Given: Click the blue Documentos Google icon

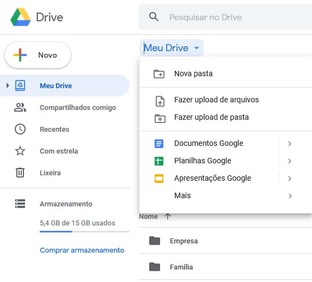Looking at the screenshot, I should pos(159,144).
